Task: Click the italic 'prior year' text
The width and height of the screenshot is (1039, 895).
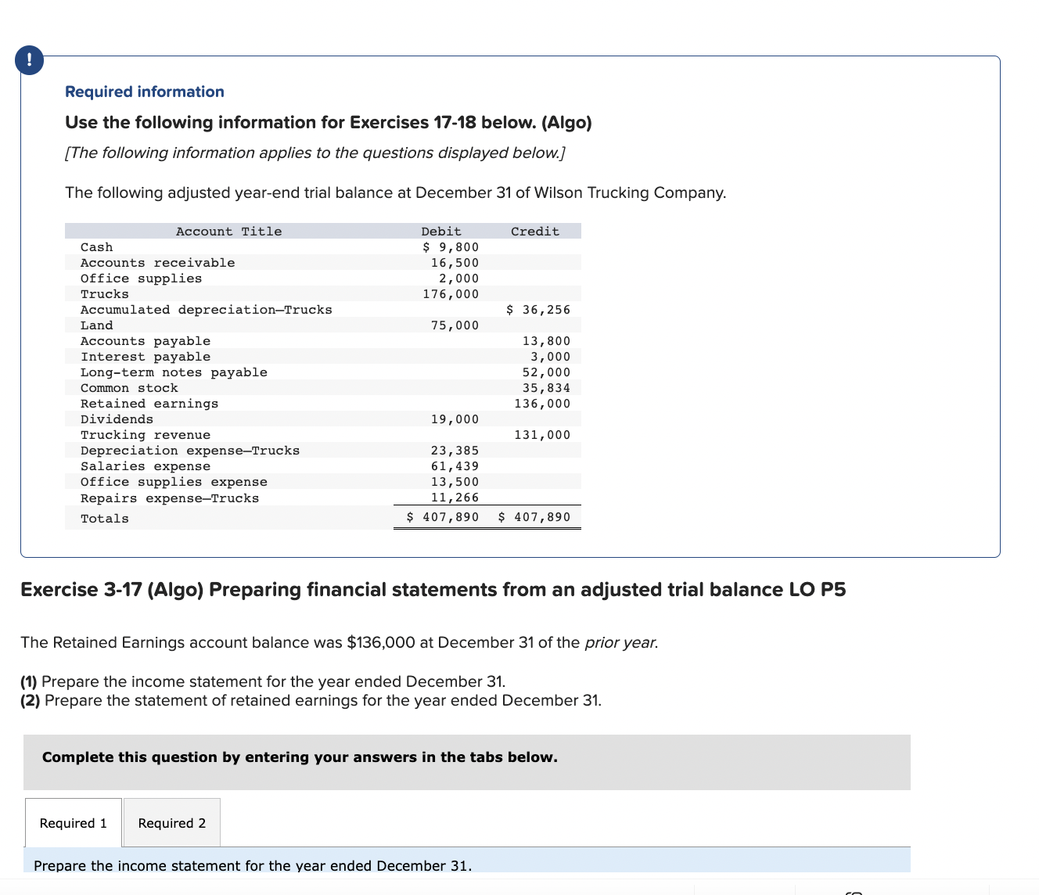Action: (x=620, y=642)
